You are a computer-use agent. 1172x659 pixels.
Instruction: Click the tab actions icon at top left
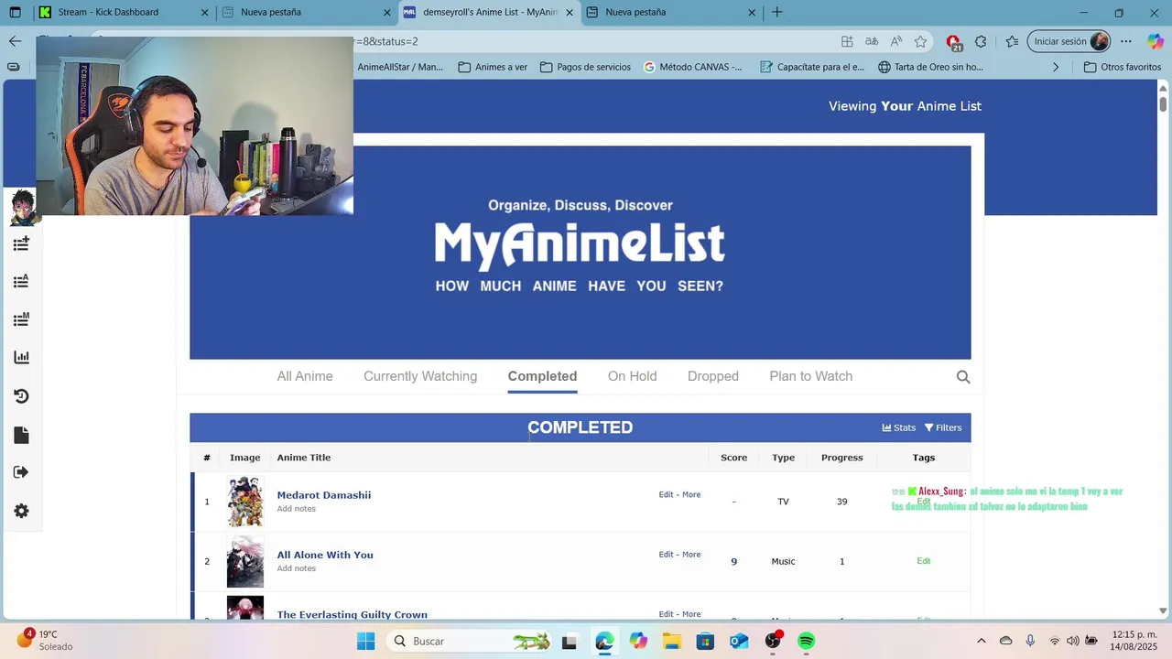[15, 12]
